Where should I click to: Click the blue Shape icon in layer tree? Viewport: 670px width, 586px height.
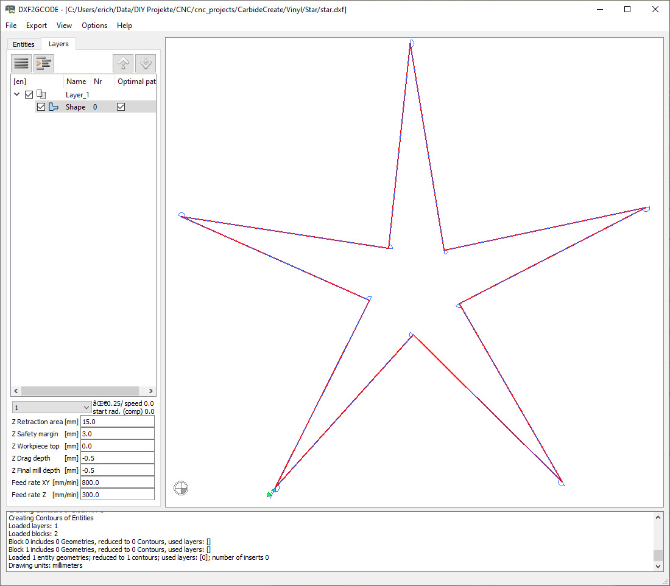click(54, 107)
